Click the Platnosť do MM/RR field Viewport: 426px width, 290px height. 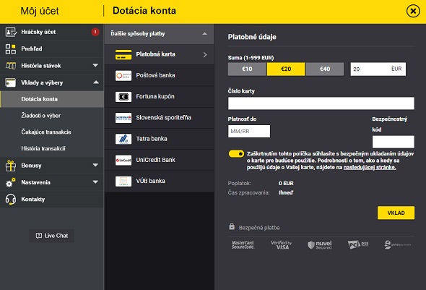click(x=249, y=132)
